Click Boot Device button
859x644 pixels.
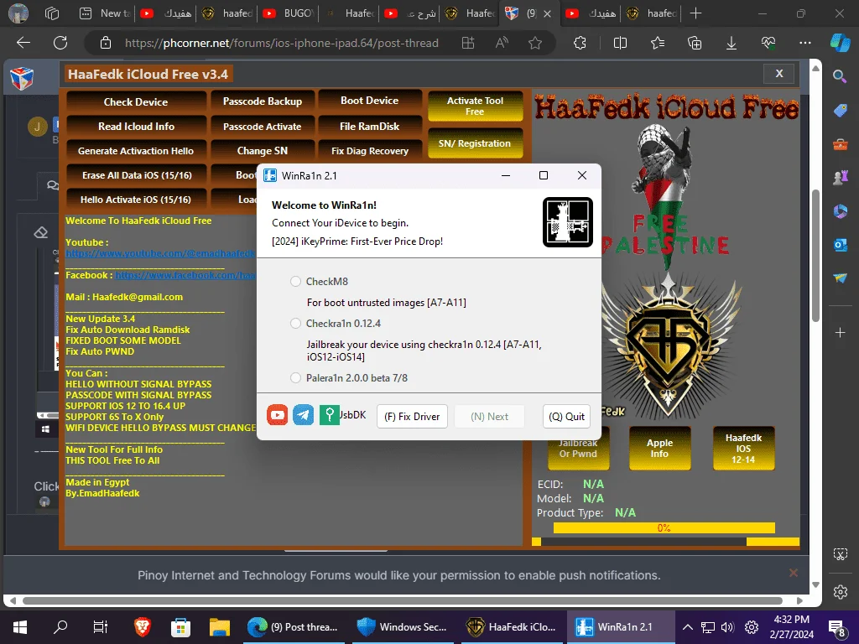370,101
